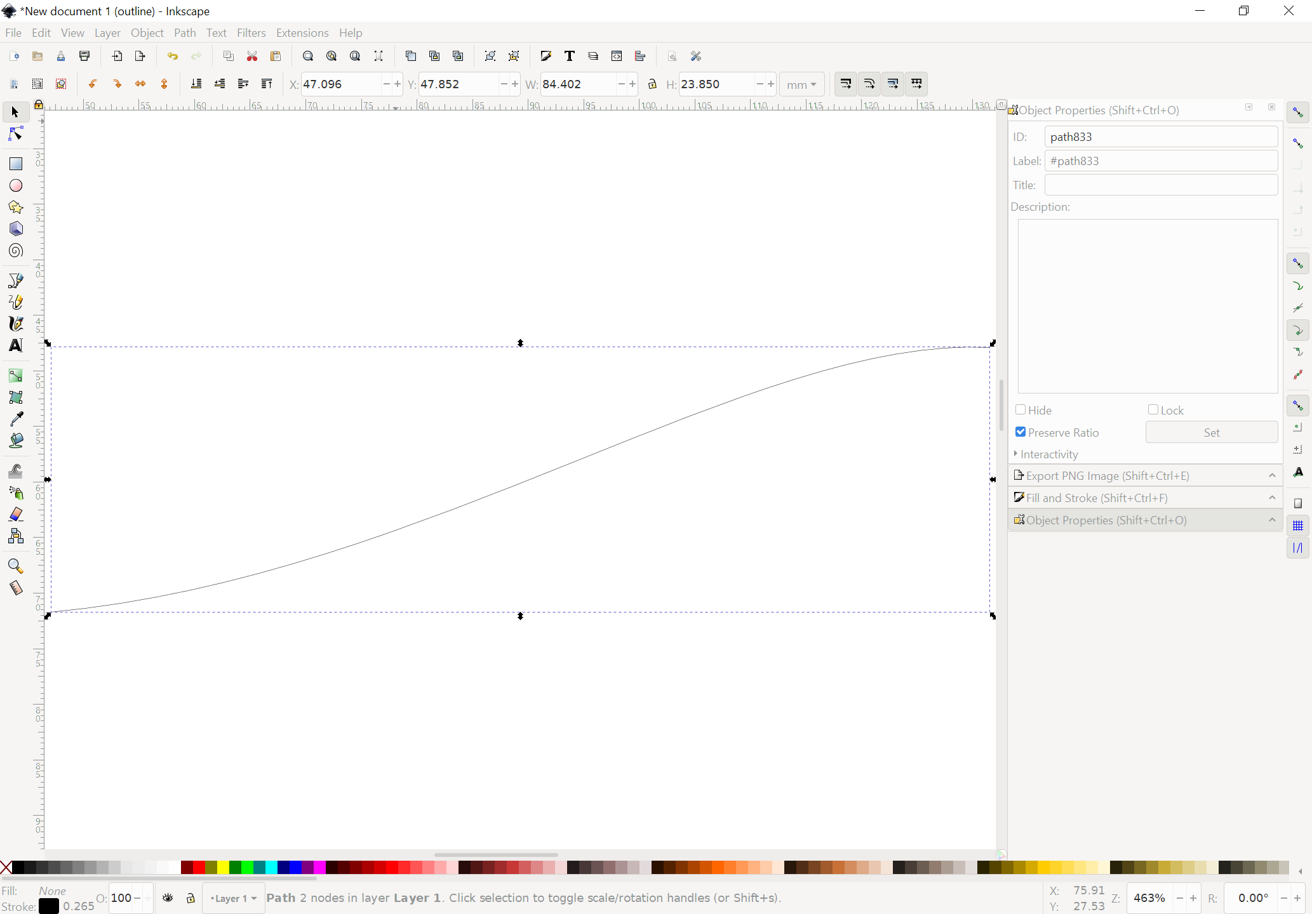Expand the Interactivity section

tap(1047, 454)
